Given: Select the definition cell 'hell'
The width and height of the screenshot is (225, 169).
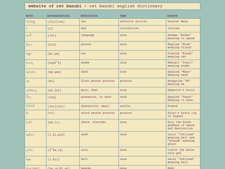Looking at the screenshot, I should (99, 161).
